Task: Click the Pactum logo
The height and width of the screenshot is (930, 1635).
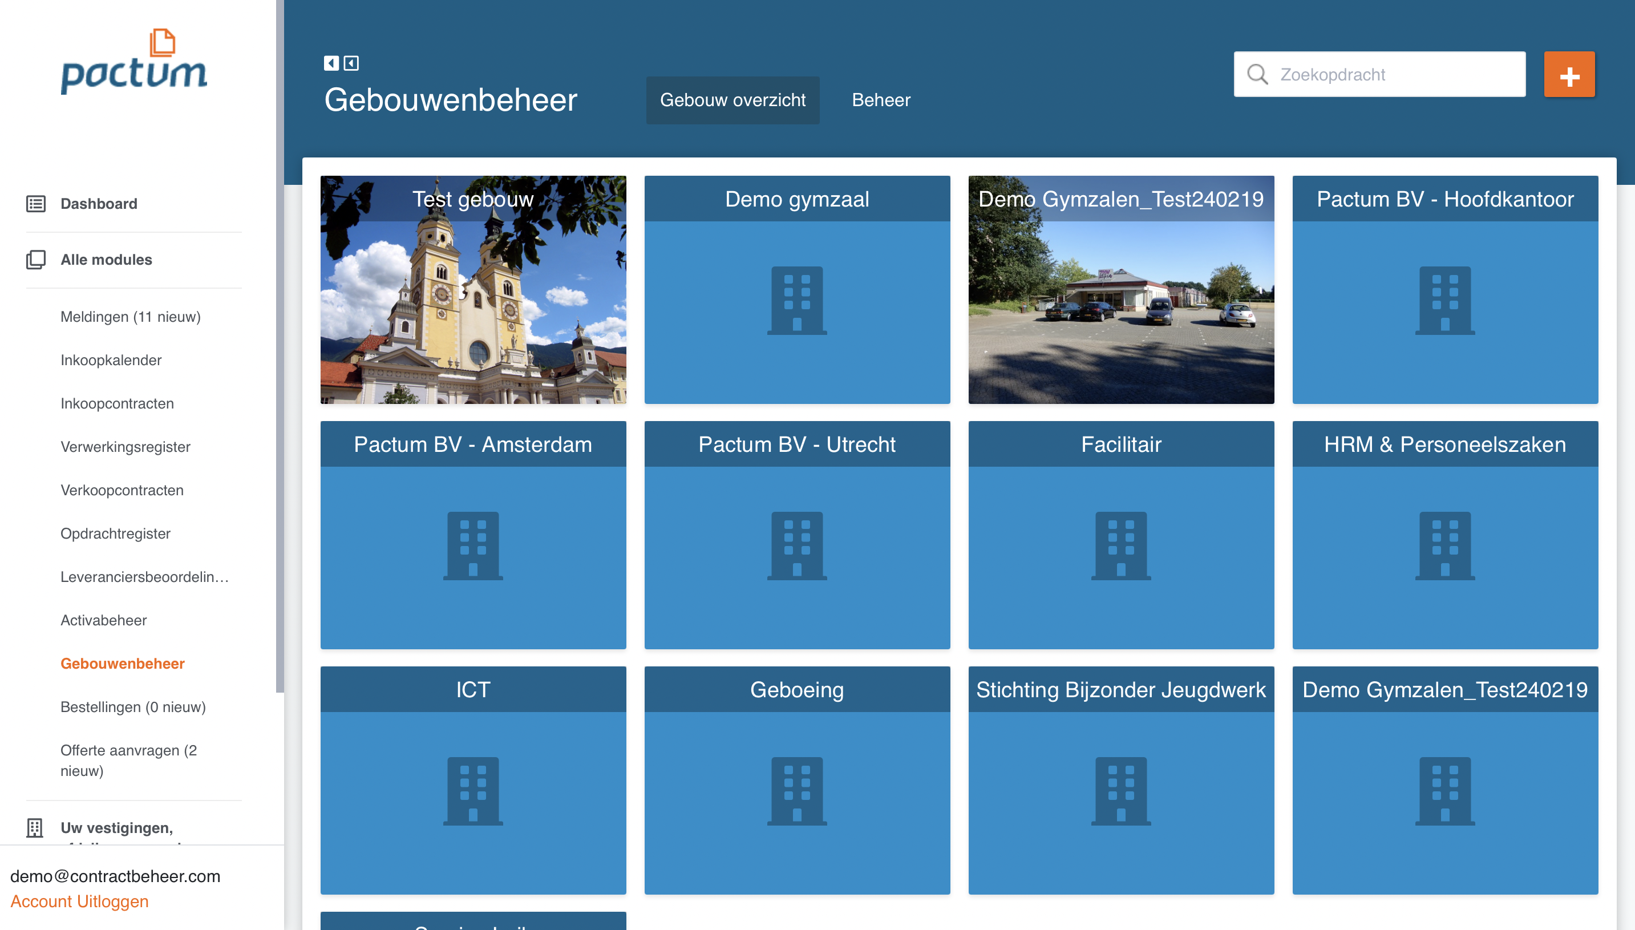Action: [134, 63]
